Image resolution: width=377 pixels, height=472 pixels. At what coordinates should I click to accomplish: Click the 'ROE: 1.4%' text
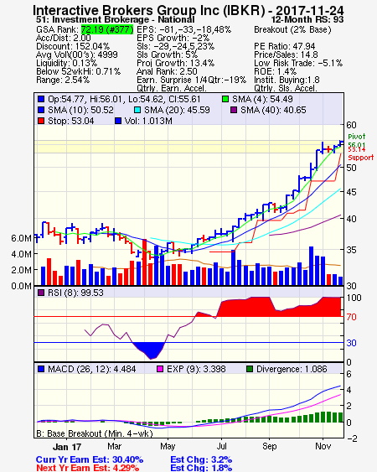coord(276,71)
